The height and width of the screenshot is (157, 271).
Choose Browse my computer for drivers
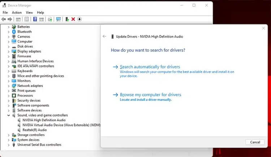(x=150, y=95)
